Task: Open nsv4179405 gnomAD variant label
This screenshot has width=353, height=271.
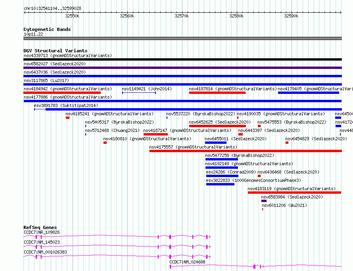Action: [315, 89]
